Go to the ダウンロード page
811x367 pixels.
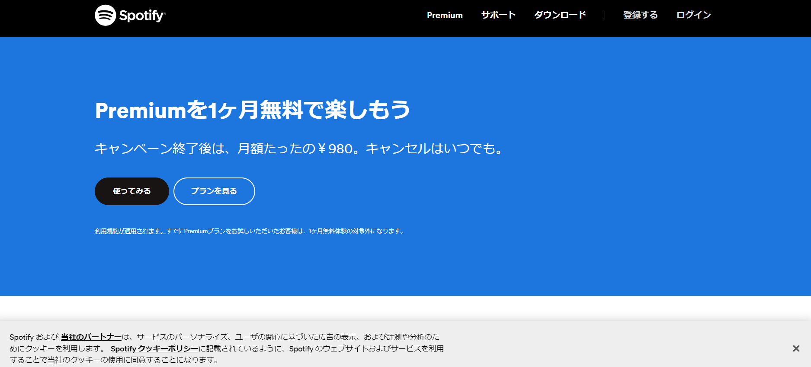pos(560,15)
